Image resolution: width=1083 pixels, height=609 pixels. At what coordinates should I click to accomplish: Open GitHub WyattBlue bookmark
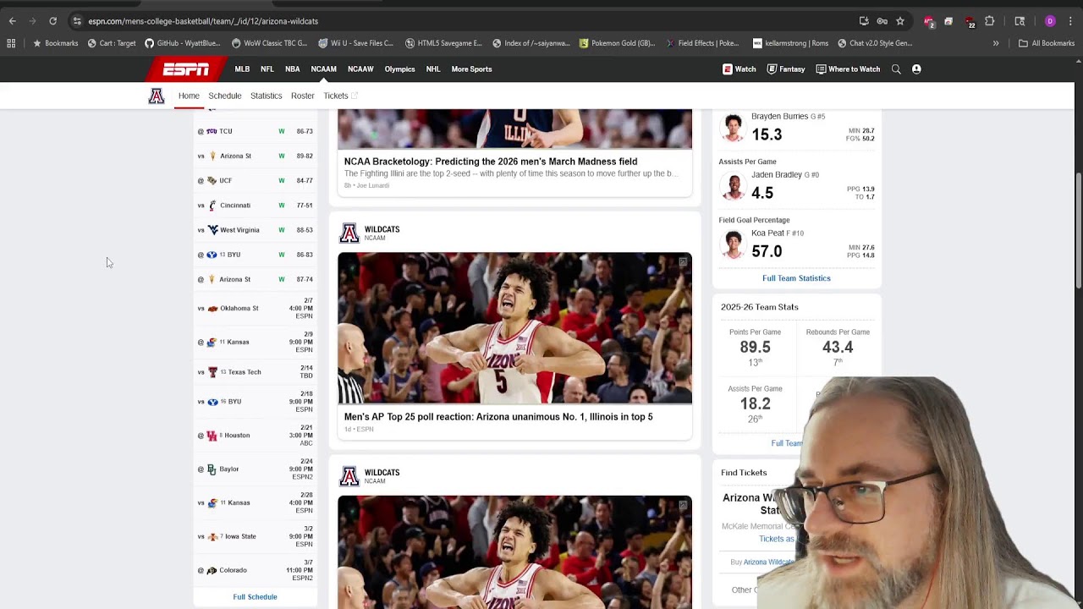click(x=183, y=43)
